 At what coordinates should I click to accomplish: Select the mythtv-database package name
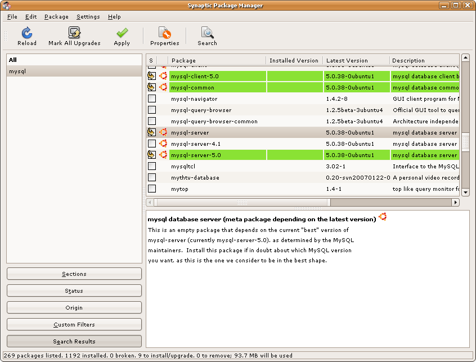tap(195, 177)
